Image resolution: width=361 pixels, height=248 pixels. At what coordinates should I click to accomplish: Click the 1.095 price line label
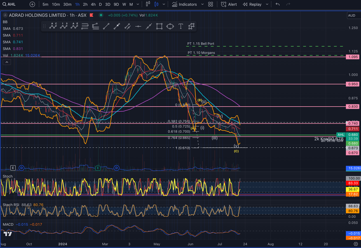(x=353, y=57)
